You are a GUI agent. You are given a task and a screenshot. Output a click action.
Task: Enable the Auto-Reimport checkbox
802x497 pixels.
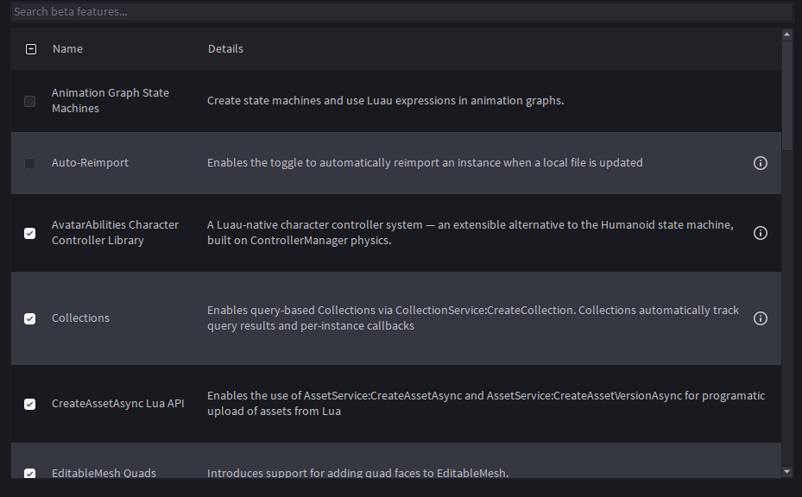pos(29,163)
